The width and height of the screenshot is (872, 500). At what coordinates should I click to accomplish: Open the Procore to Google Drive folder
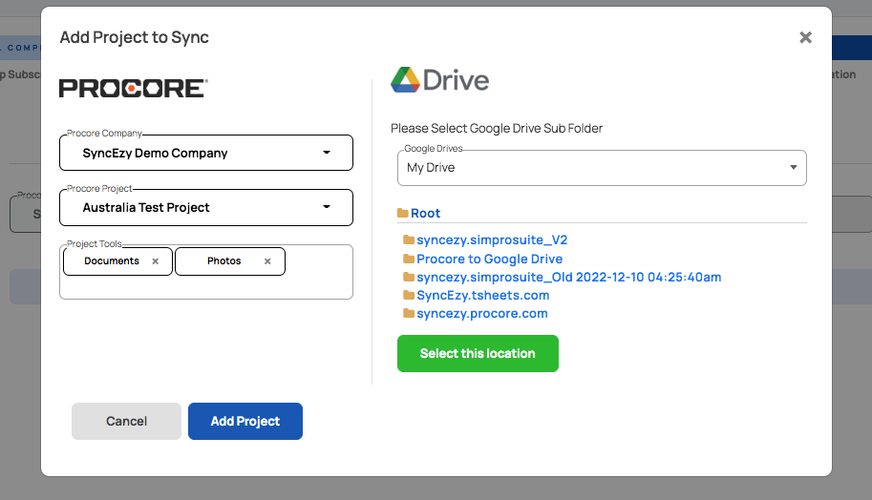click(489, 259)
